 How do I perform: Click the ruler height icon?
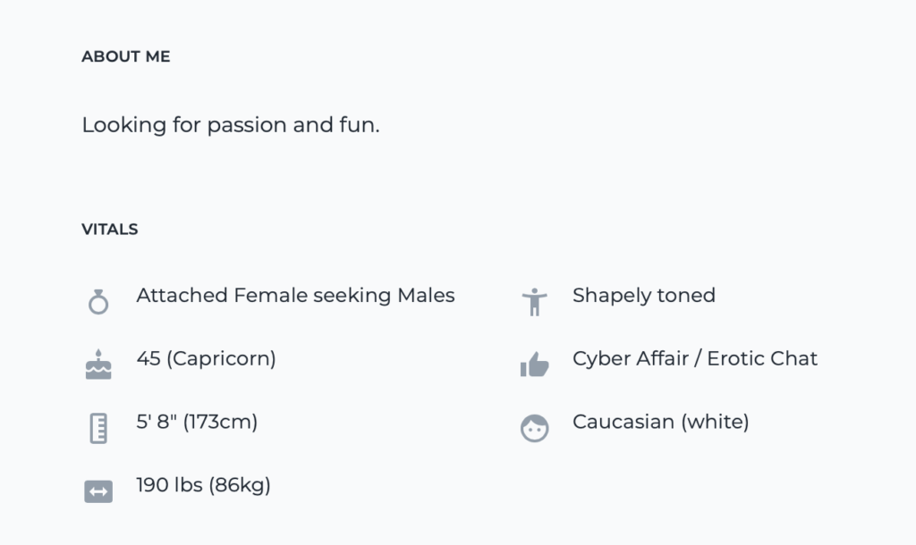pyautogui.click(x=98, y=428)
